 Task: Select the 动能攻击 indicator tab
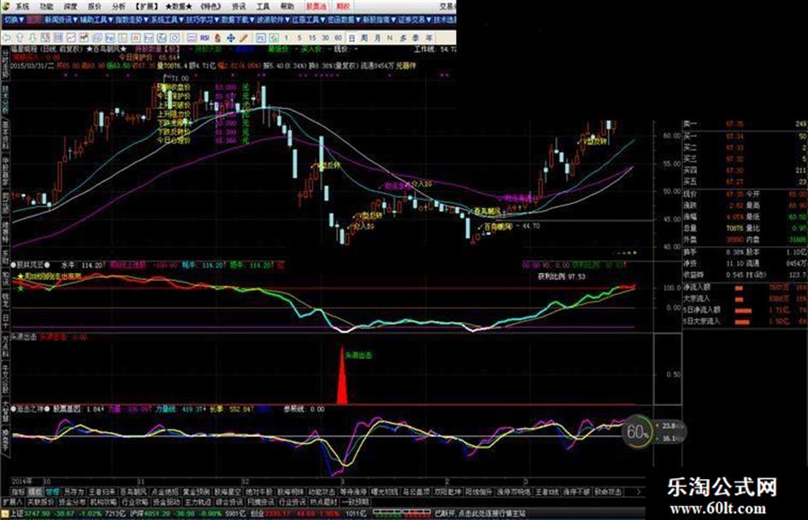(x=322, y=492)
